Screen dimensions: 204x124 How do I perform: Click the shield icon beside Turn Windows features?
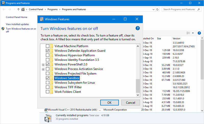point(3,29)
